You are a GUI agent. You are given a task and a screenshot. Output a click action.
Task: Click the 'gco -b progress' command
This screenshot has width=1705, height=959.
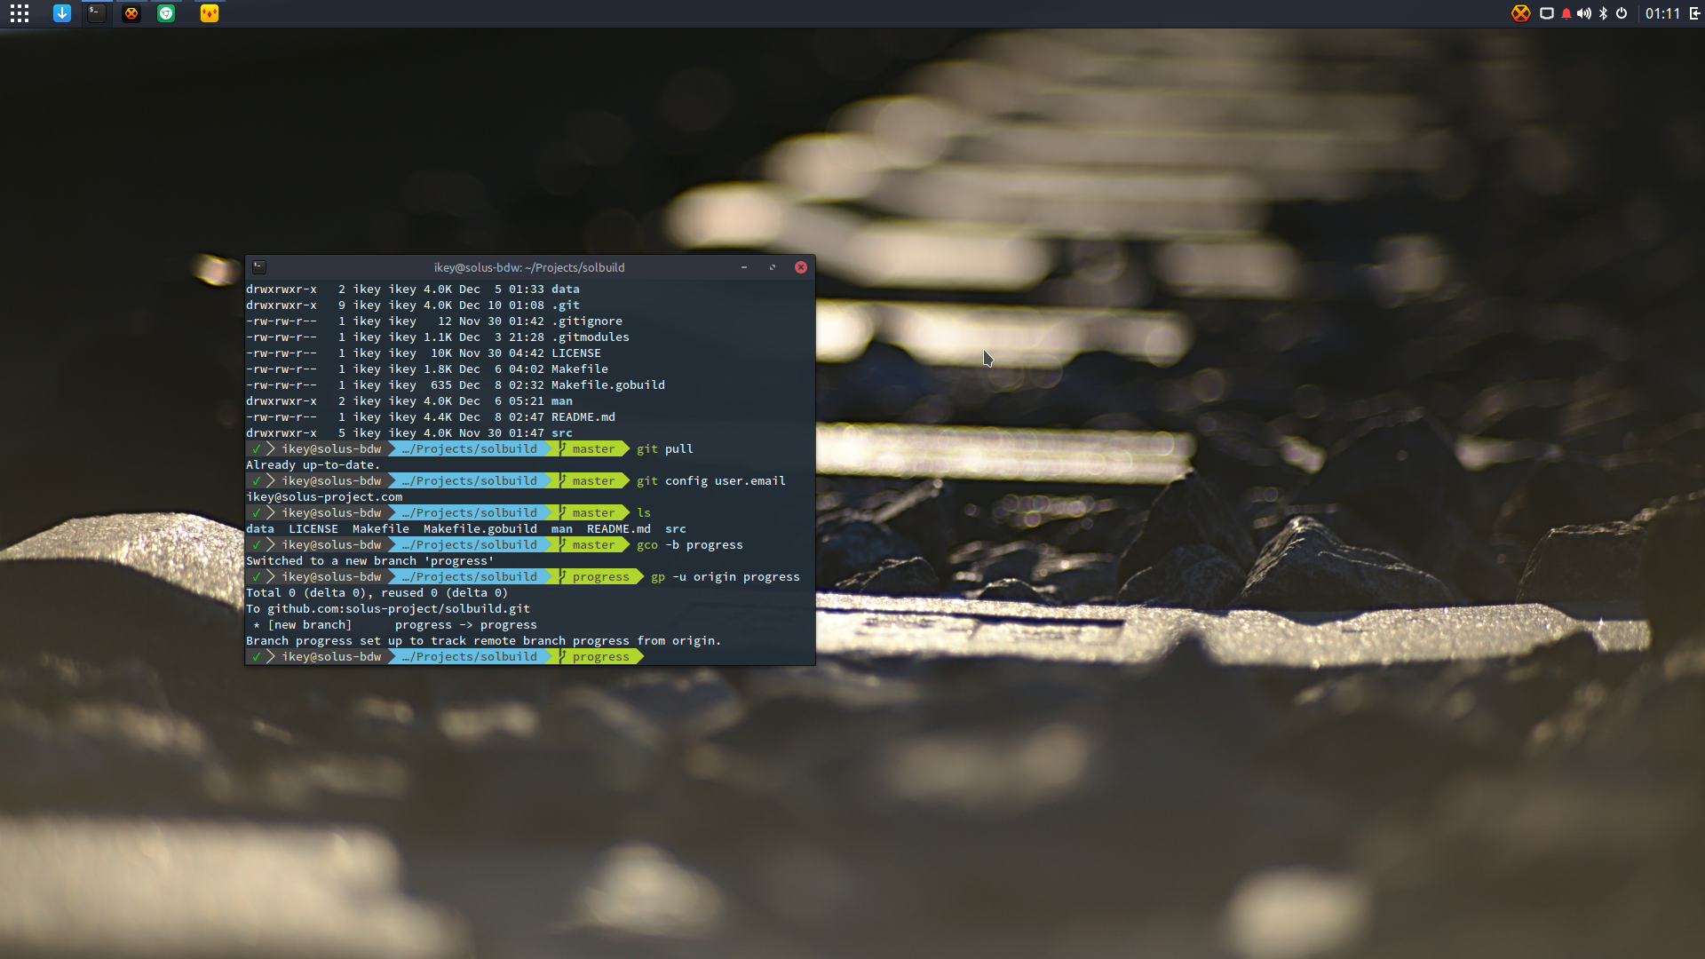click(x=690, y=545)
